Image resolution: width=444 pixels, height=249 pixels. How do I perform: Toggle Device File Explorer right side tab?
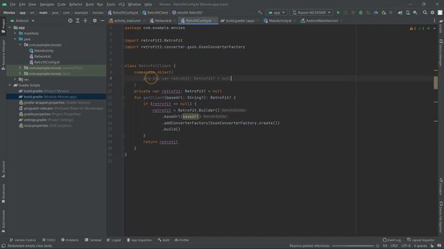pyautogui.click(x=441, y=217)
